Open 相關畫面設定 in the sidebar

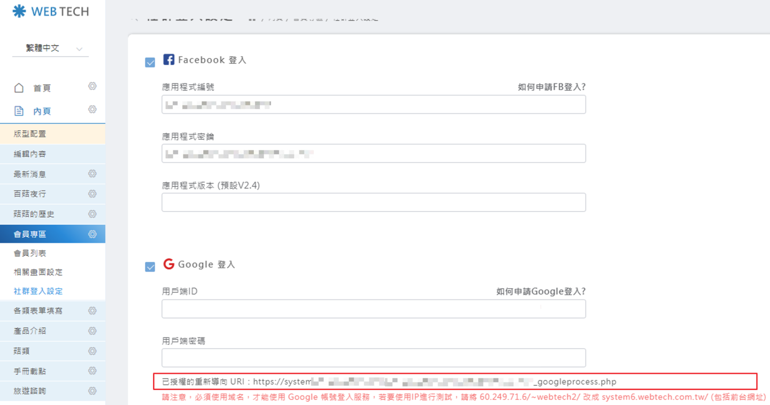coord(38,272)
